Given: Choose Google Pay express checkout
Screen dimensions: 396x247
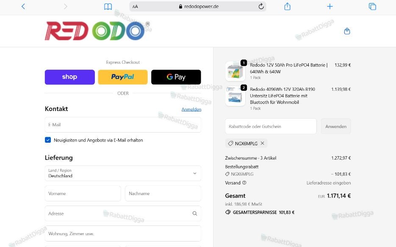Looking at the screenshot, I should [x=176, y=77].
